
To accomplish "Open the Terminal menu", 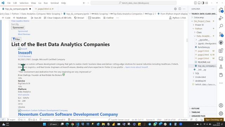I will [x=54, y=3].
